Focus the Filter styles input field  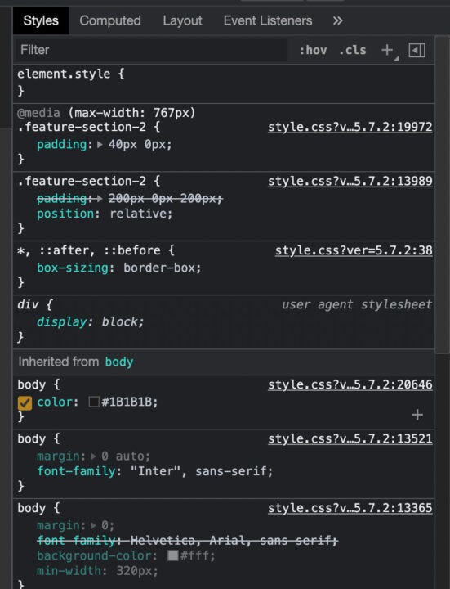point(152,50)
